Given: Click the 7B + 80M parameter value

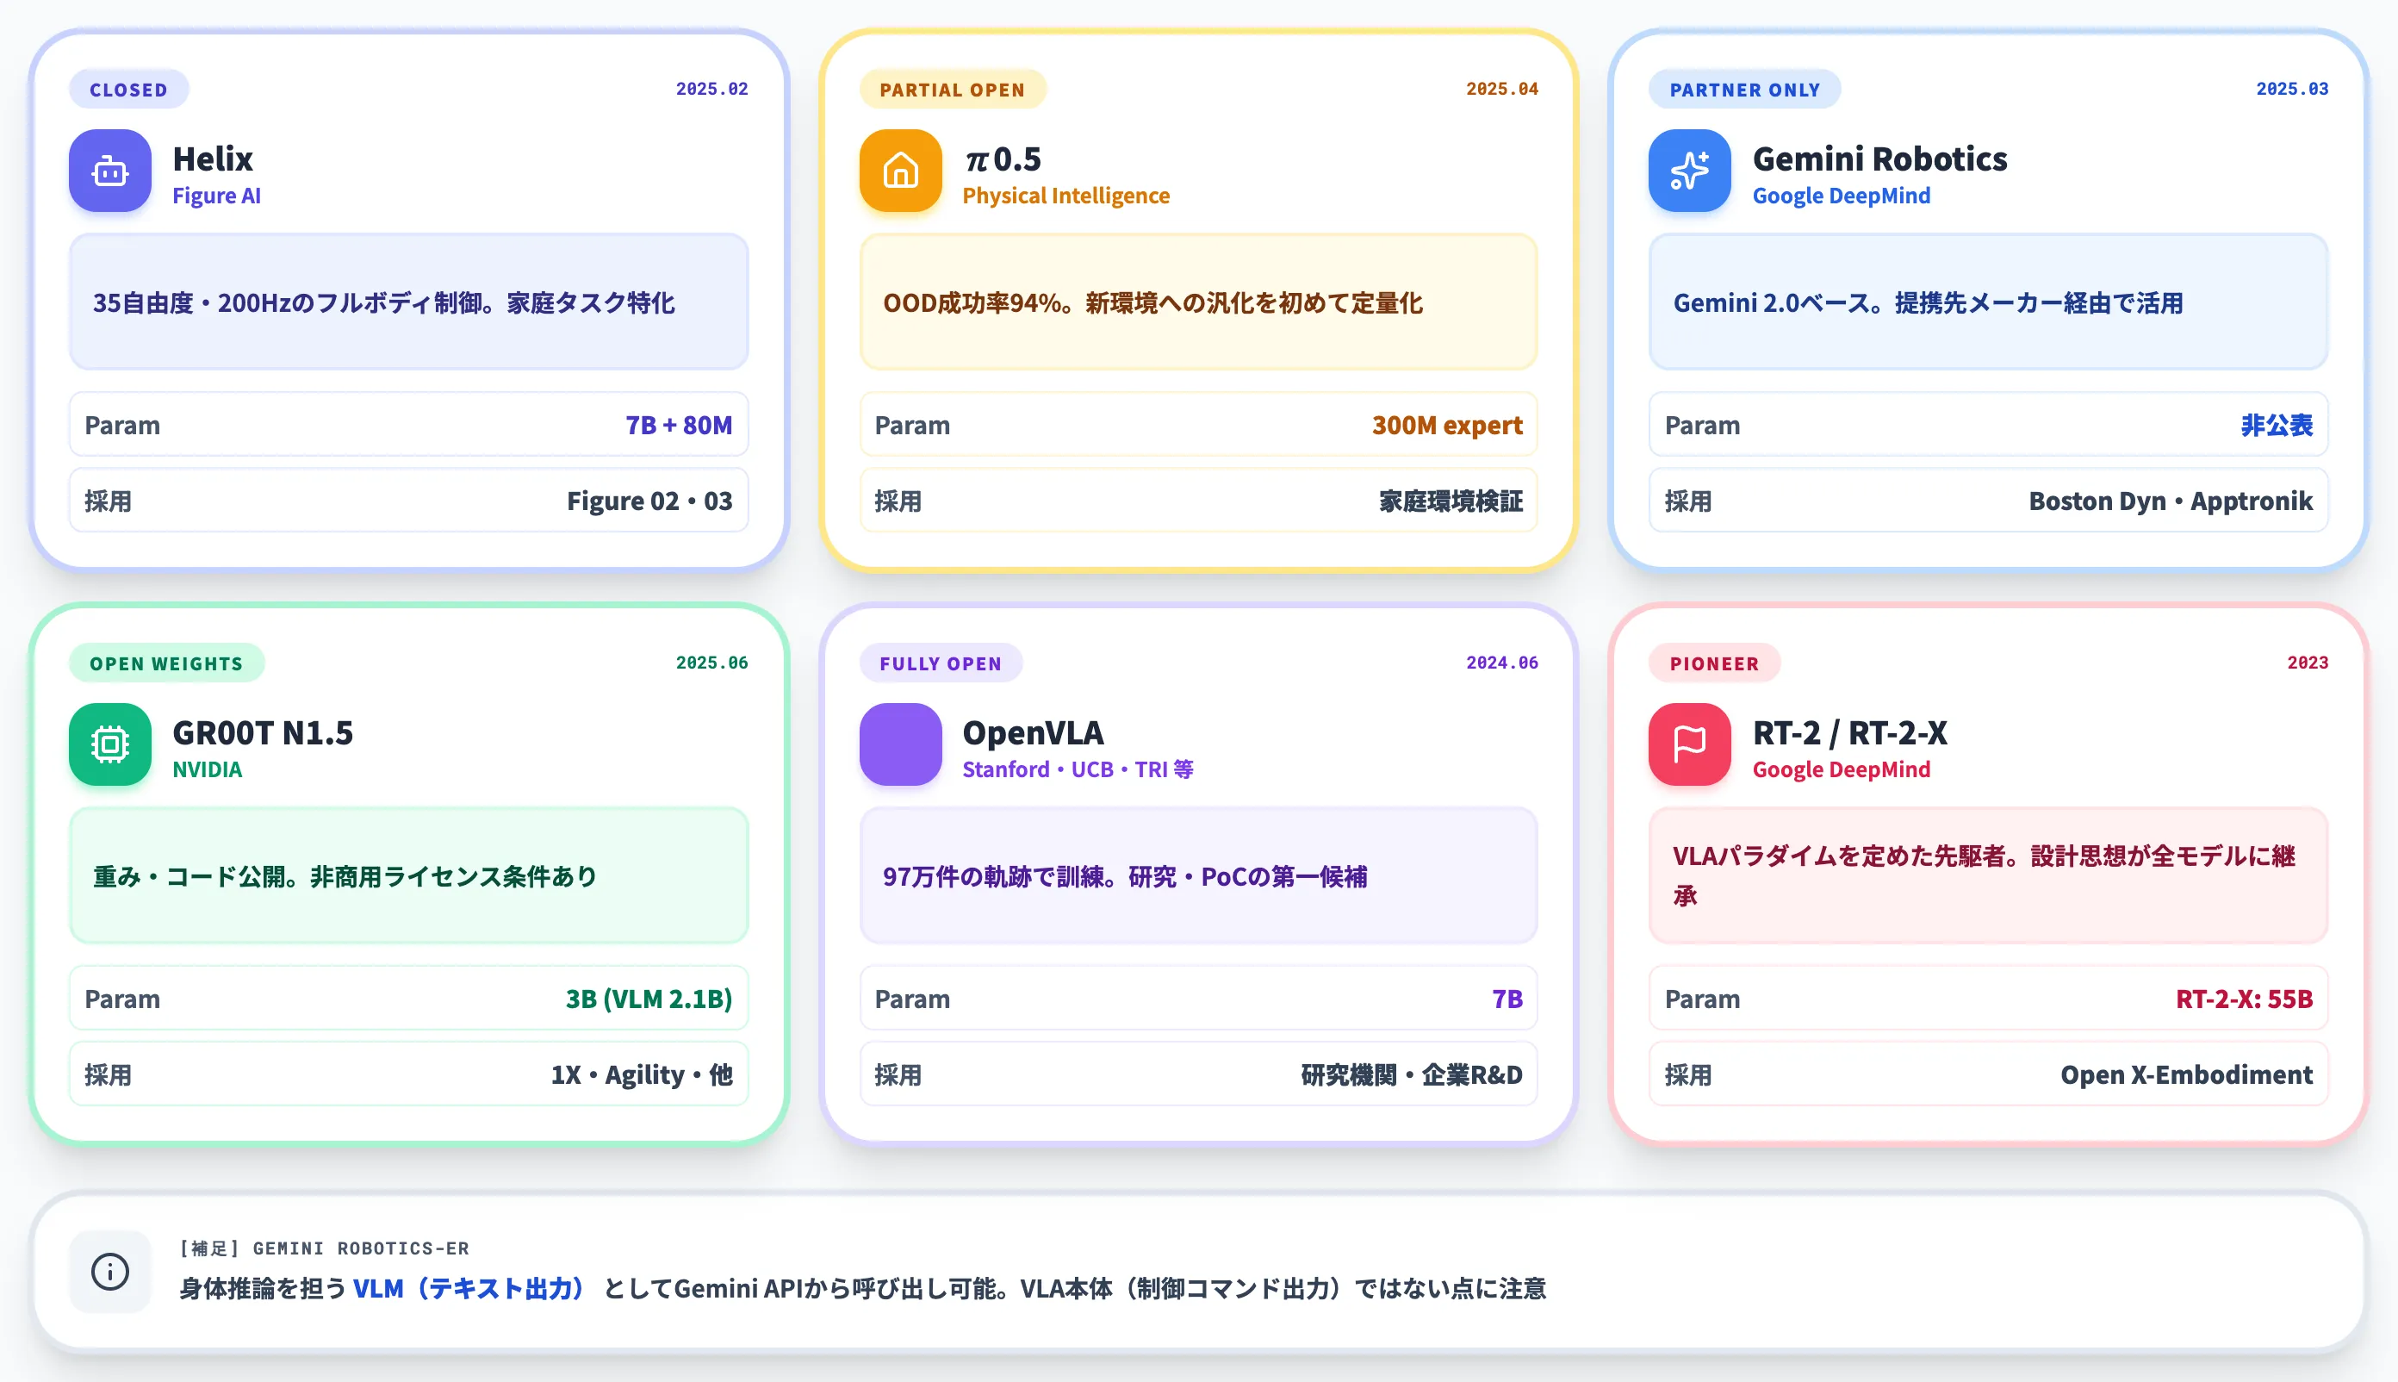Looking at the screenshot, I should pos(679,426).
